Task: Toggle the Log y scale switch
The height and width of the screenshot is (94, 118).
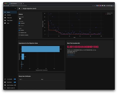Action: 20,19
